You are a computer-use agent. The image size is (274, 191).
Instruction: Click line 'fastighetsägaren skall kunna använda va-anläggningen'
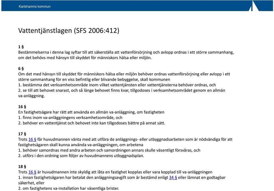coord(81,145)
